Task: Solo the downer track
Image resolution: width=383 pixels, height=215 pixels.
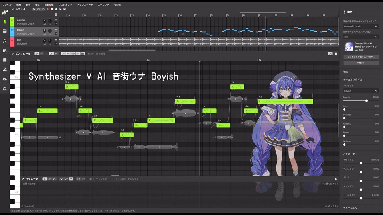Action: 56,23
